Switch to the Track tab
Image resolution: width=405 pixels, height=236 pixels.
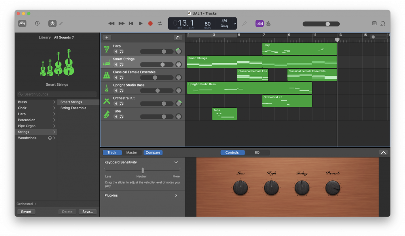pyautogui.click(x=112, y=152)
